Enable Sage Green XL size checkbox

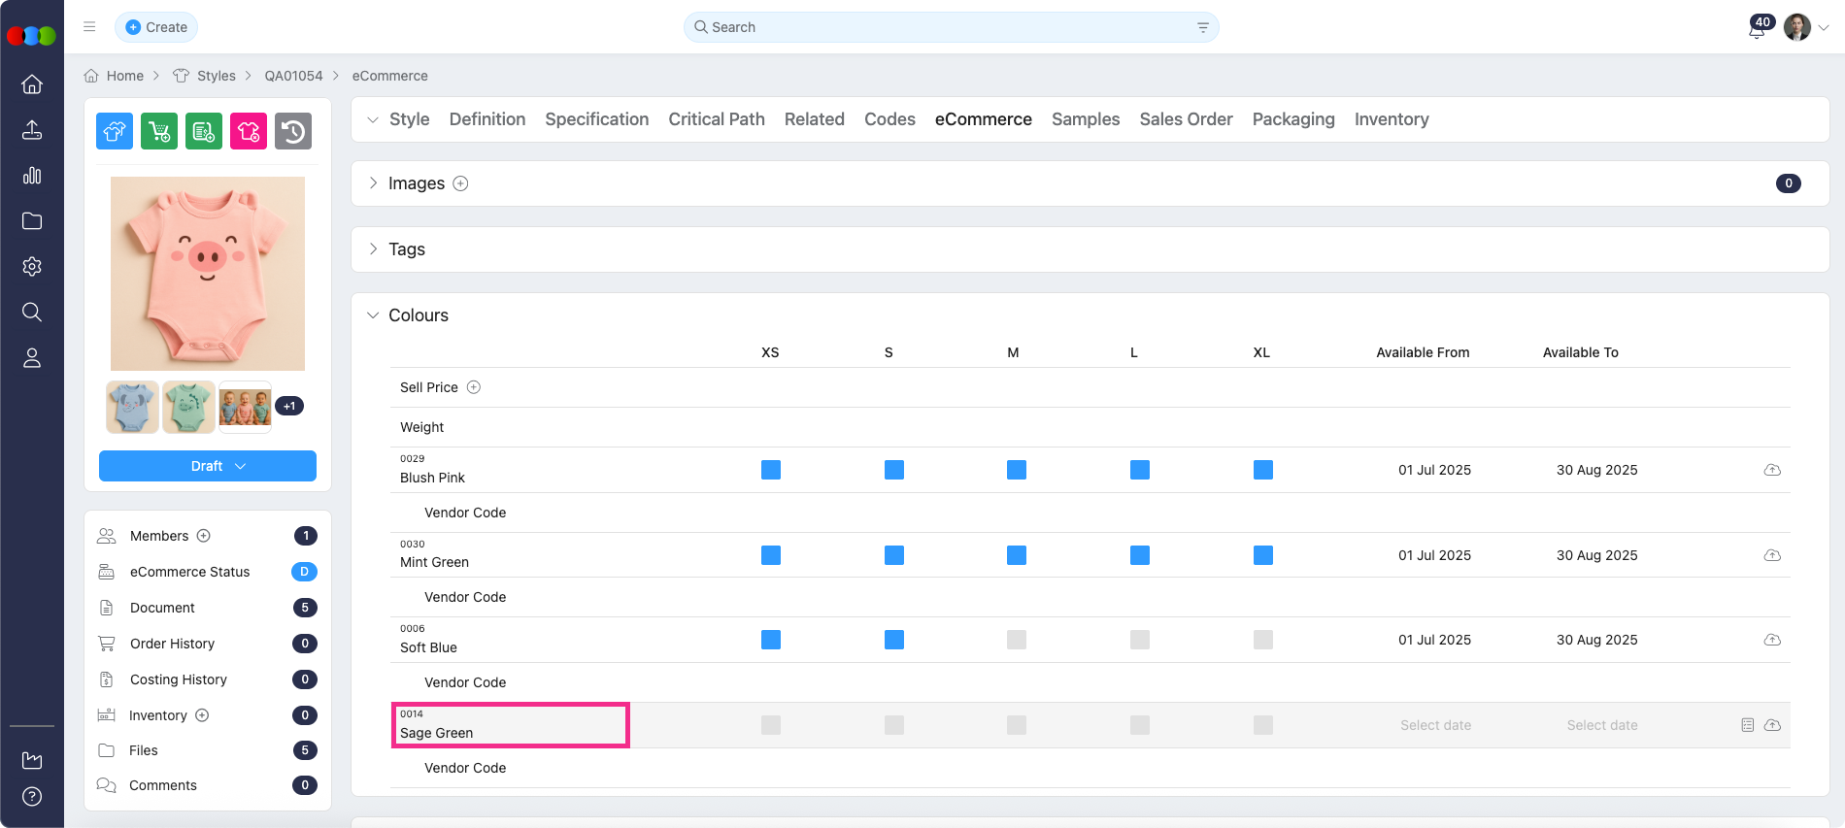[1263, 725]
